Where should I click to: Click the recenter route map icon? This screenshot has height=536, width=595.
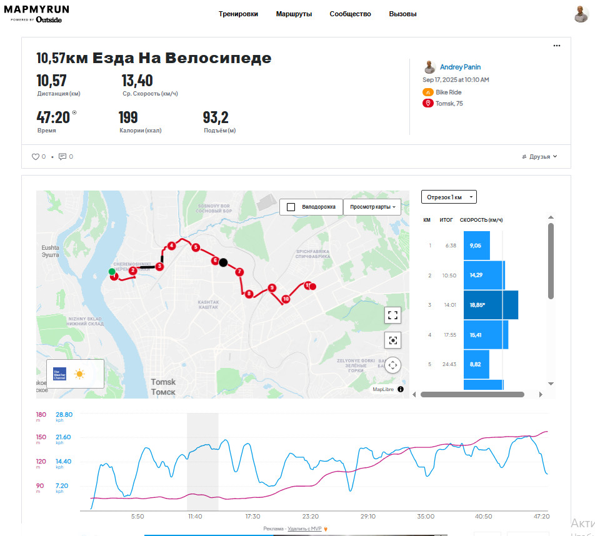coord(392,340)
